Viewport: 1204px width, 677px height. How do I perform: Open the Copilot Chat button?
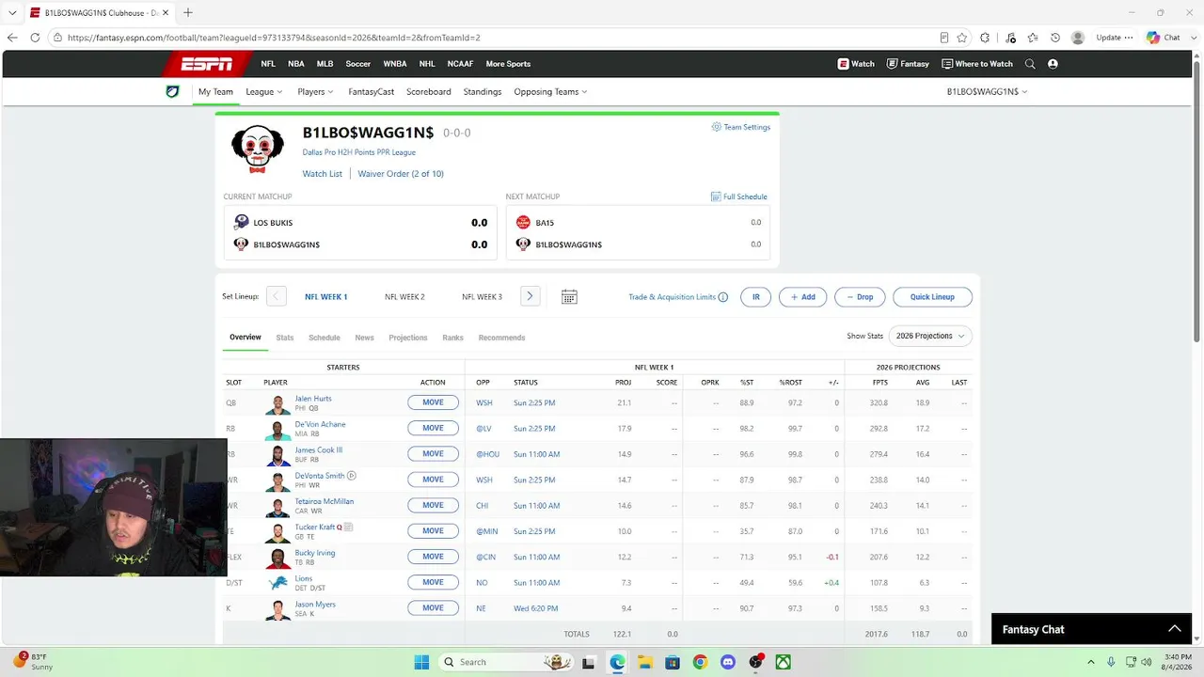[1164, 38]
